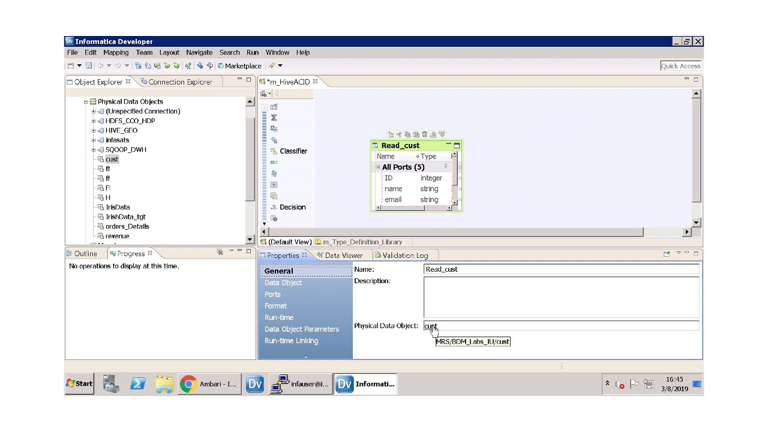Open the Format properties section
768x432 pixels.
click(276, 306)
